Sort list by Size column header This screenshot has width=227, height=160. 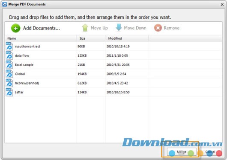tap(91, 38)
